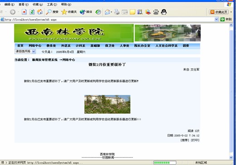This screenshot has height=165, width=236.
Task: Open the 工具(T) menu
Action: point(52,5)
